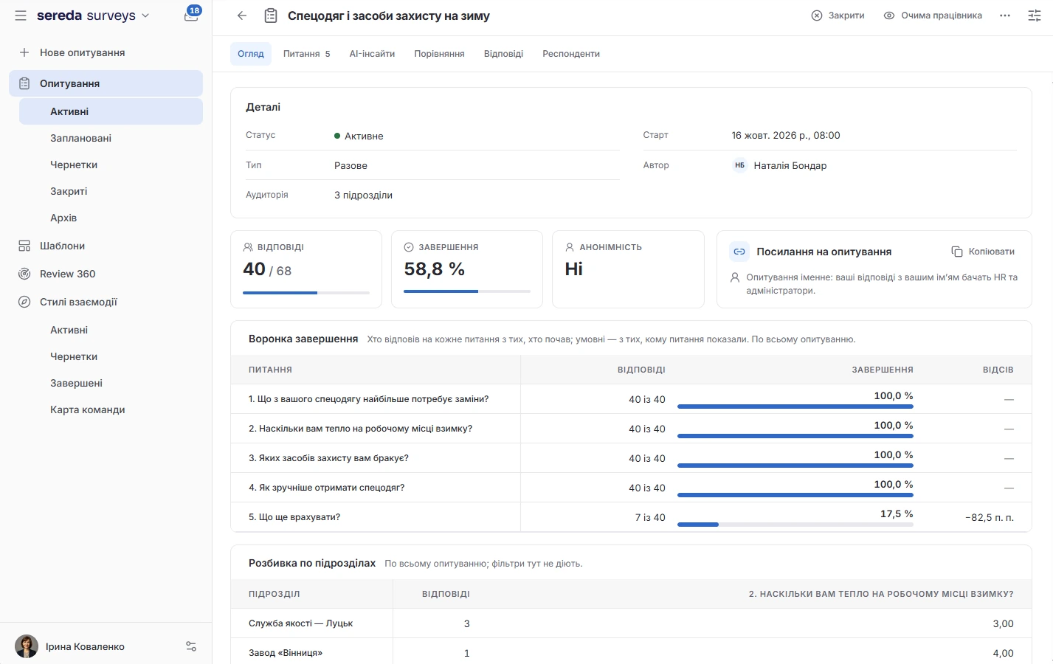The height and width of the screenshot is (664, 1053).
Task: Open Закриті surveys list
Action: click(111, 191)
